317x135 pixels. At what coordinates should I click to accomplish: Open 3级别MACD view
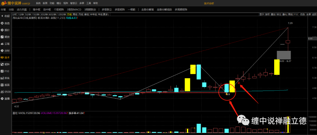pyautogui.click(x=74, y=10)
